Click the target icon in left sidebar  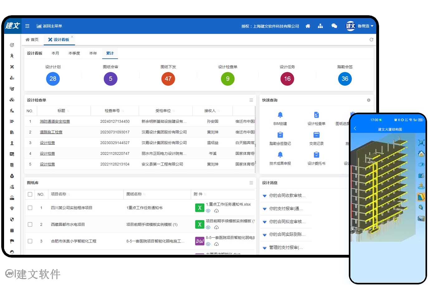[12, 45]
